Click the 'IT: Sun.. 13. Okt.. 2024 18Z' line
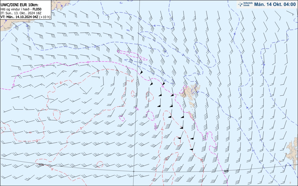The height and width of the screenshot is (186, 298). [21, 13]
